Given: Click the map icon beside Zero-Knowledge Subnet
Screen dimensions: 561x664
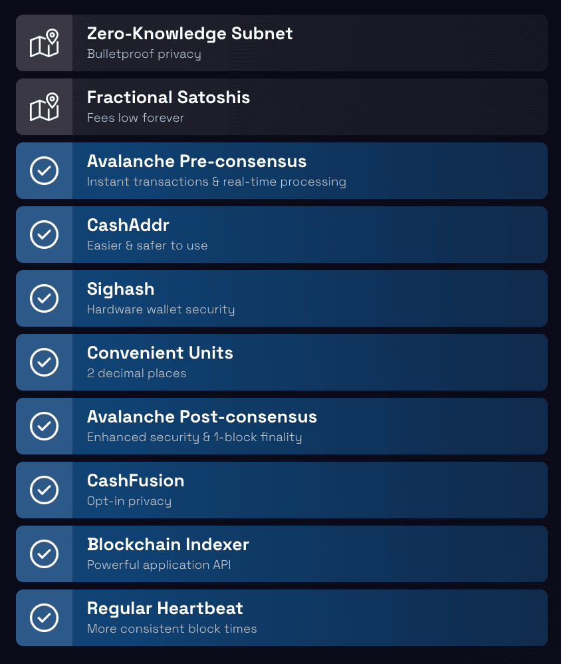Looking at the screenshot, I should [45, 43].
